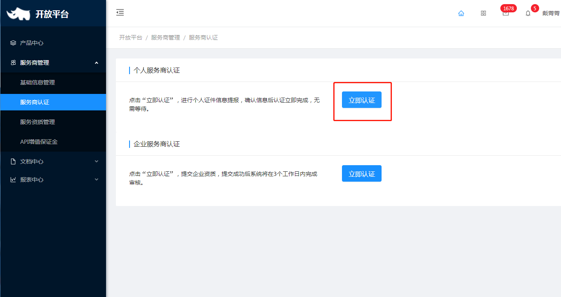The width and height of the screenshot is (561, 297).
Task: Click 开放平台 breadcrumb link
Action: pos(131,37)
